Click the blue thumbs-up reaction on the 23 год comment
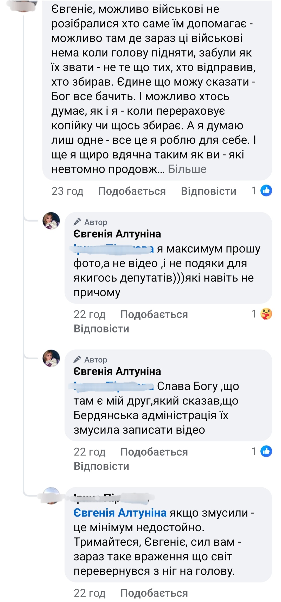Viewport: 281px width, 602px height. point(266,191)
